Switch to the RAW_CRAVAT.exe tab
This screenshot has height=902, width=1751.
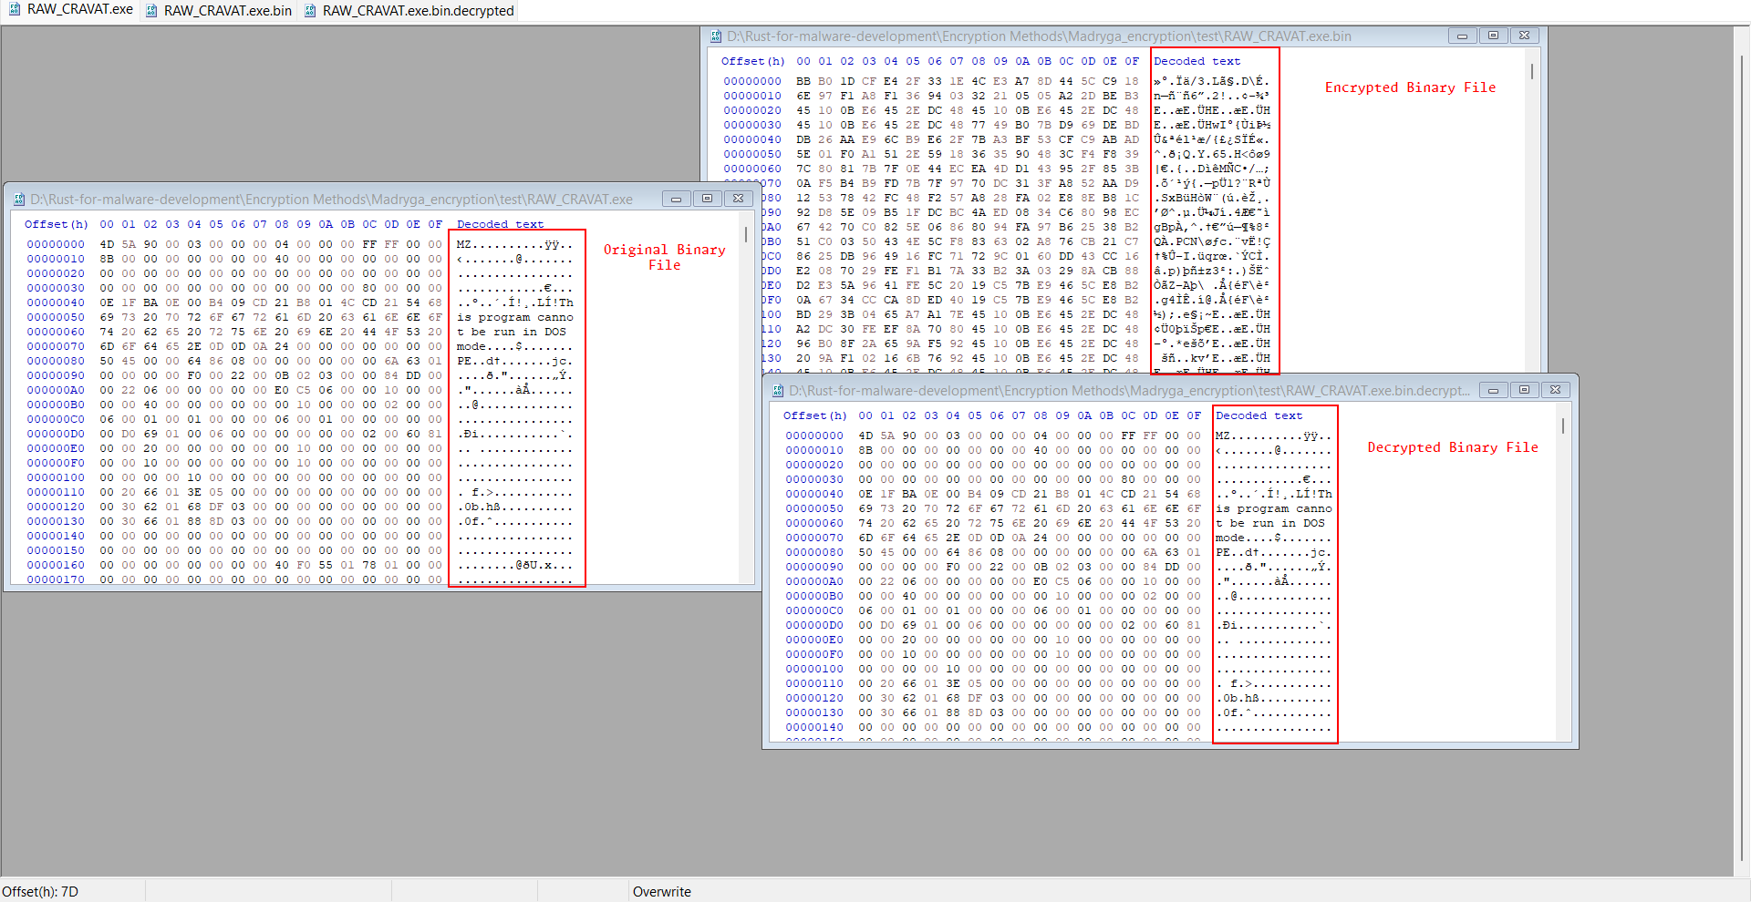click(79, 10)
